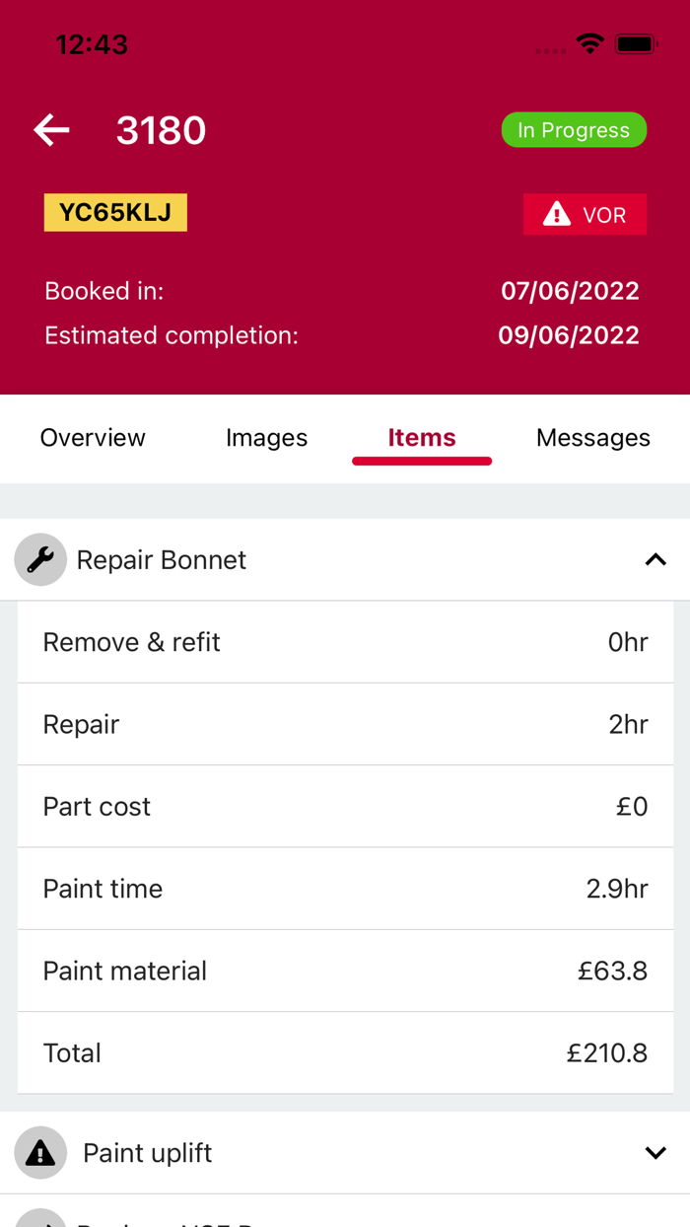Switch to the Overview tab
Viewport: 690px width, 1227px height.
(92, 437)
